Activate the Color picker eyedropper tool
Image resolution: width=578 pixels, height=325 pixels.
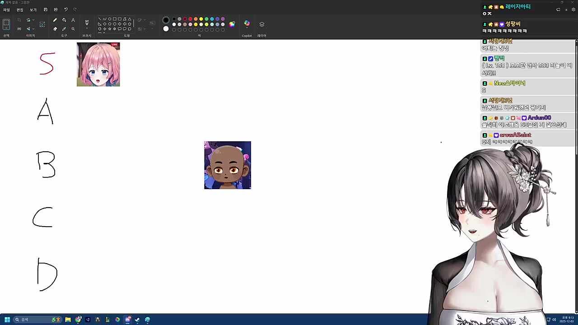pyautogui.click(x=64, y=29)
